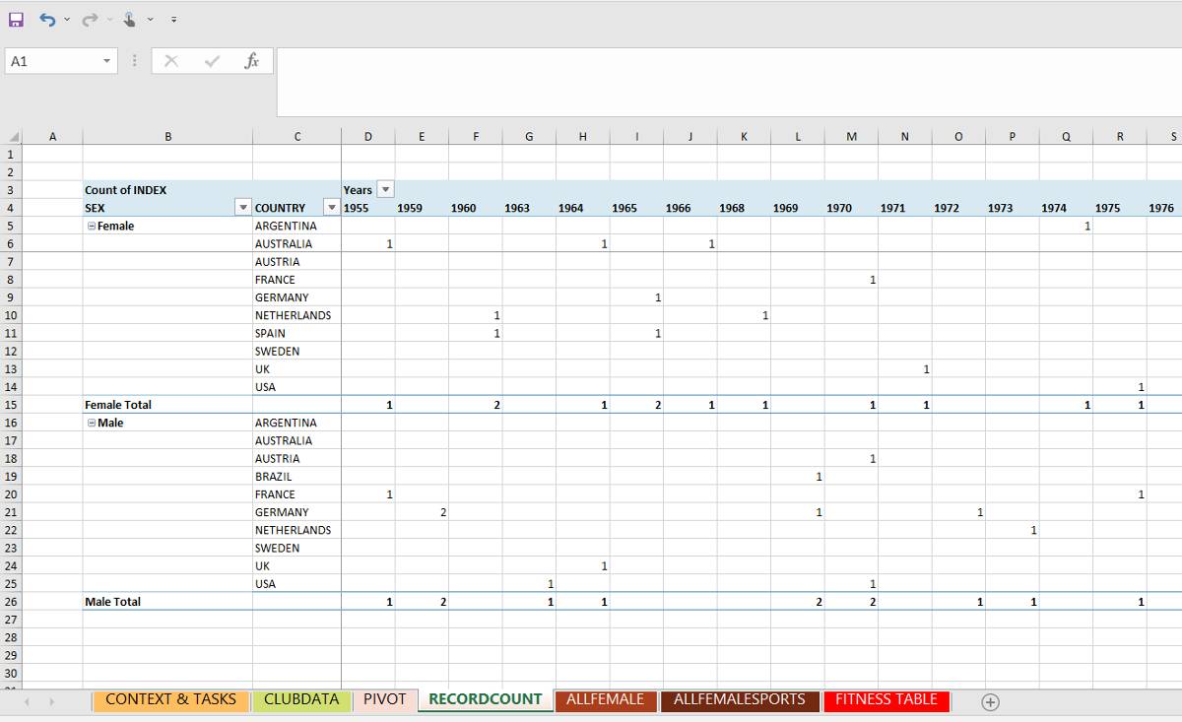Toggle Touch/Mouse mode icon
The image size is (1182, 722).
click(130, 19)
